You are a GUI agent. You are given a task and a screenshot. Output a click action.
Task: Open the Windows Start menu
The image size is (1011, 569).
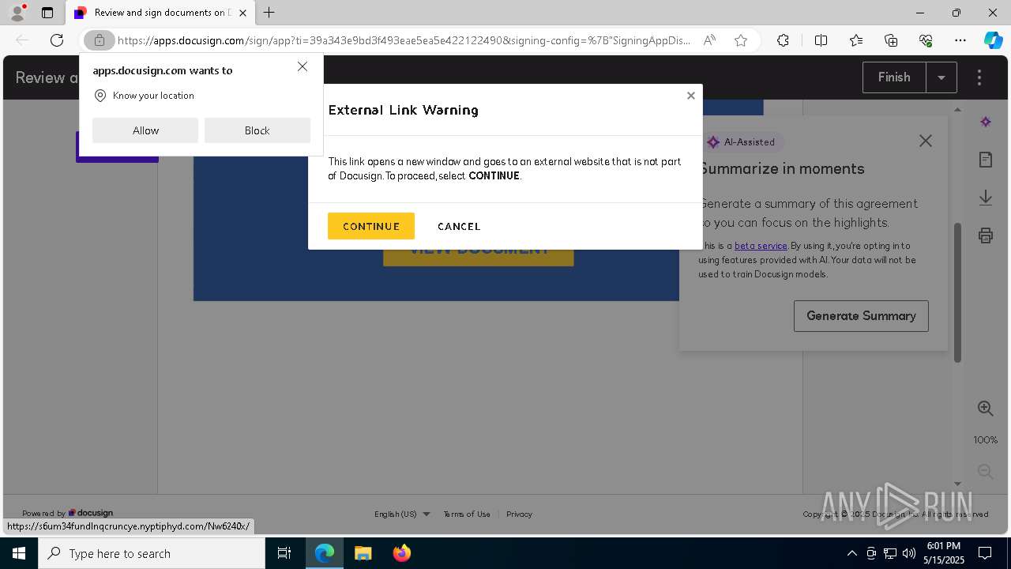point(19,553)
